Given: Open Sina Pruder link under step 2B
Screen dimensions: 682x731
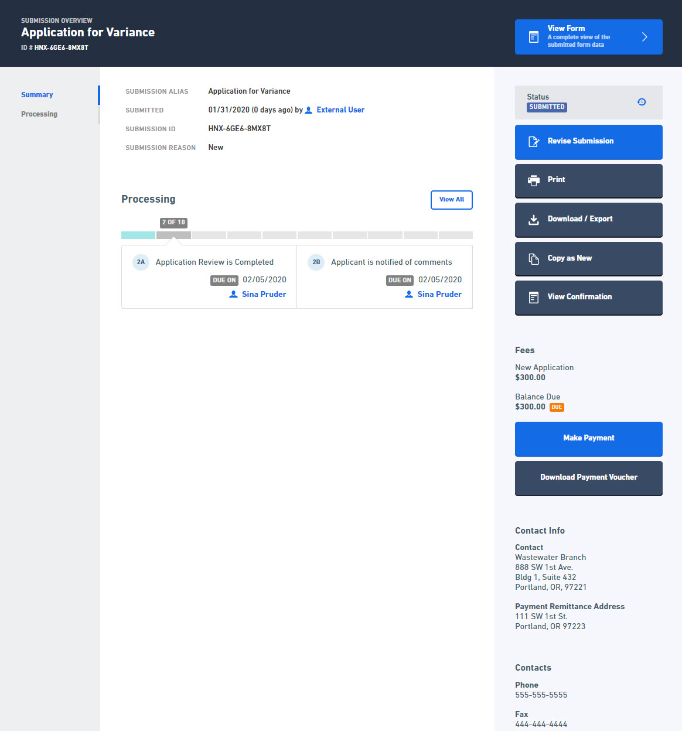Looking at the screenshot, I should pos(439,295).
